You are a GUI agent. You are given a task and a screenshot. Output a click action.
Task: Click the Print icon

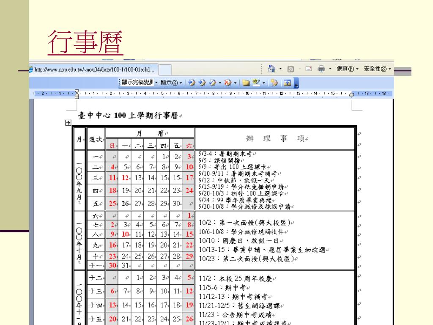coord(321,69)
